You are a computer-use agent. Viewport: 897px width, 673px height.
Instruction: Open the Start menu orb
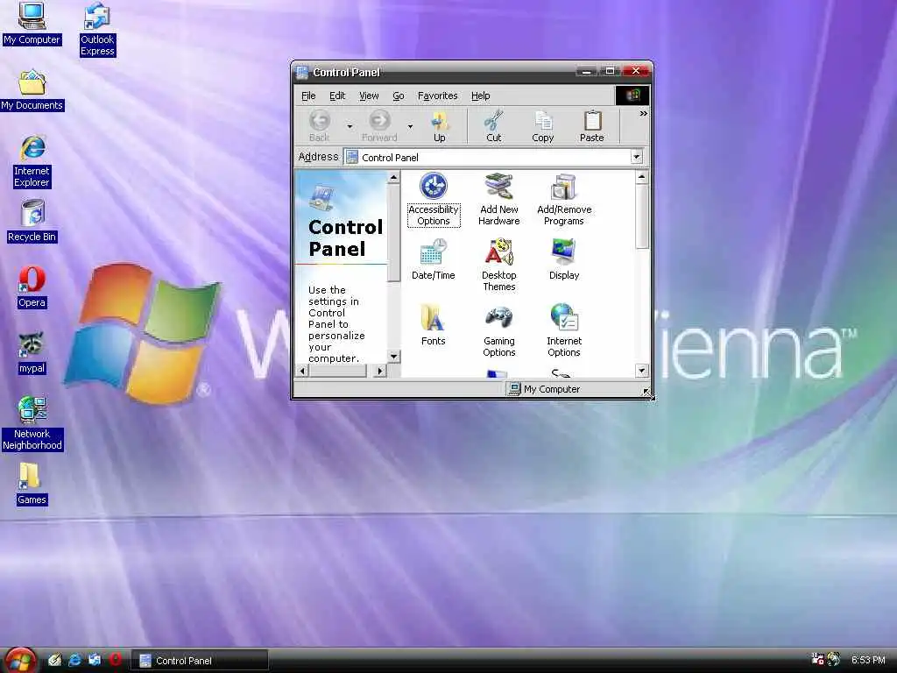(20, 661)
